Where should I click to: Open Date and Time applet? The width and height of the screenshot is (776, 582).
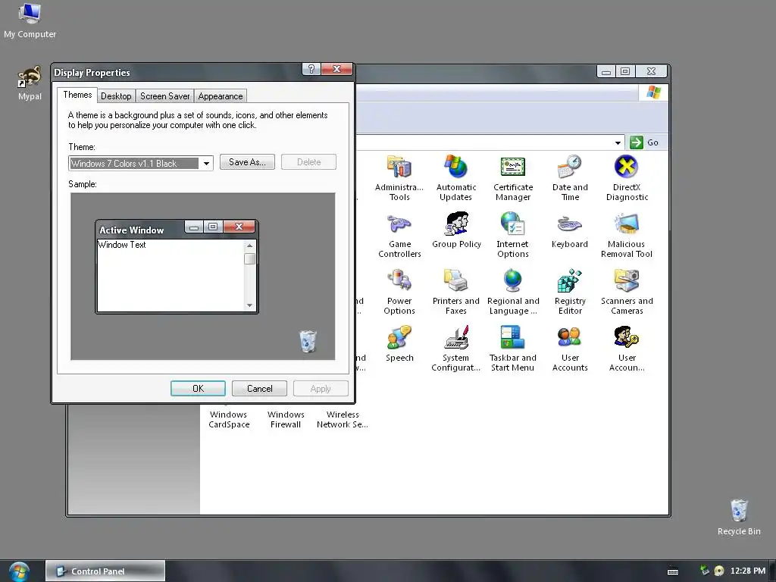(x=570, y=177)
